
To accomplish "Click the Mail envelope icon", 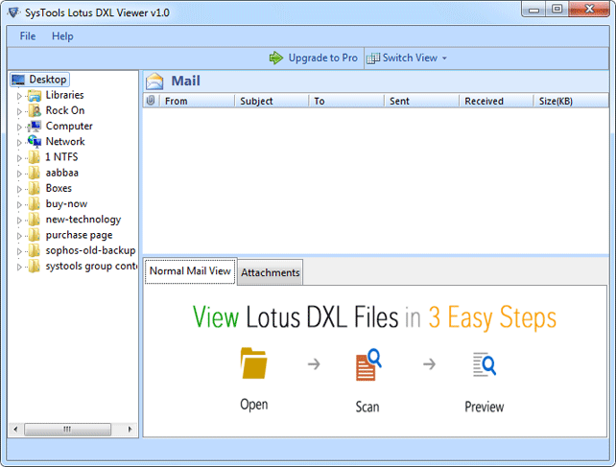I will [x=154, y=82].
